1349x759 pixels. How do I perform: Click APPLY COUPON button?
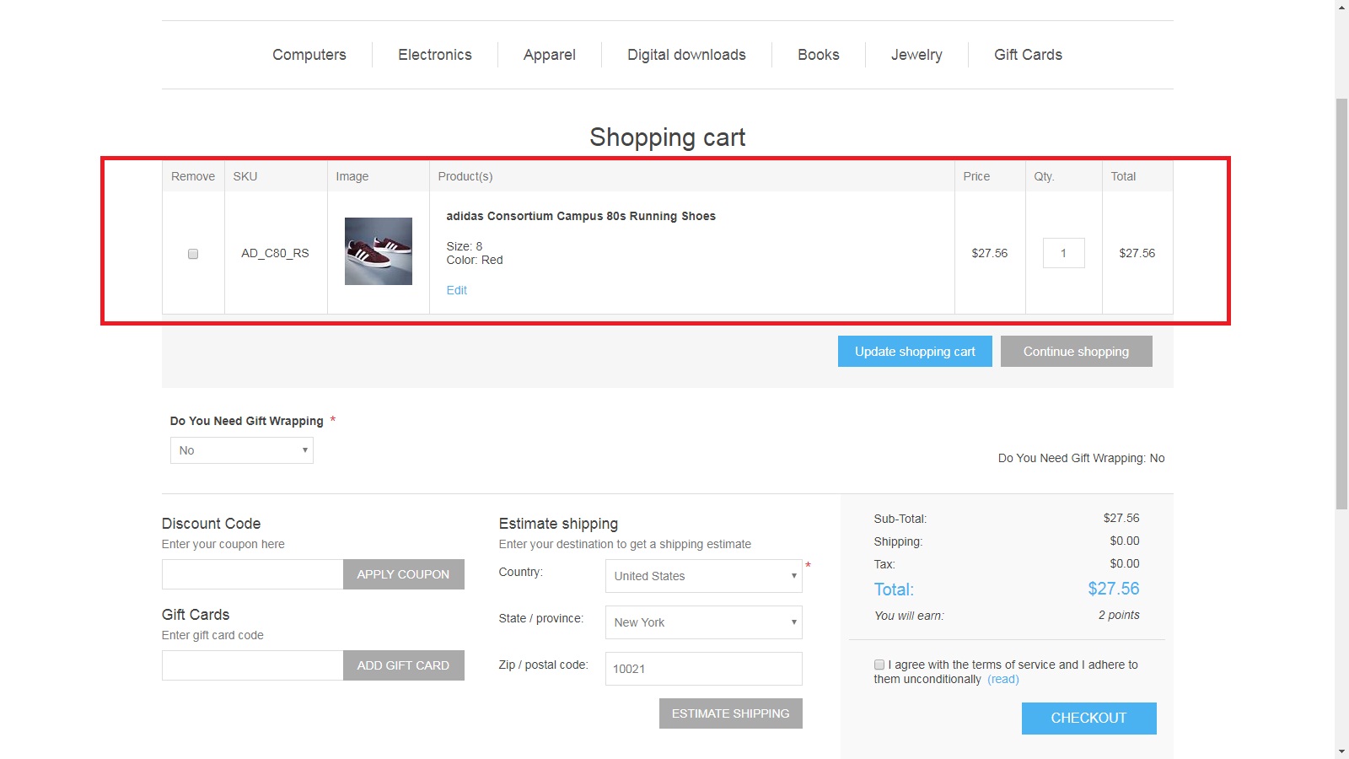pos(403,574)
